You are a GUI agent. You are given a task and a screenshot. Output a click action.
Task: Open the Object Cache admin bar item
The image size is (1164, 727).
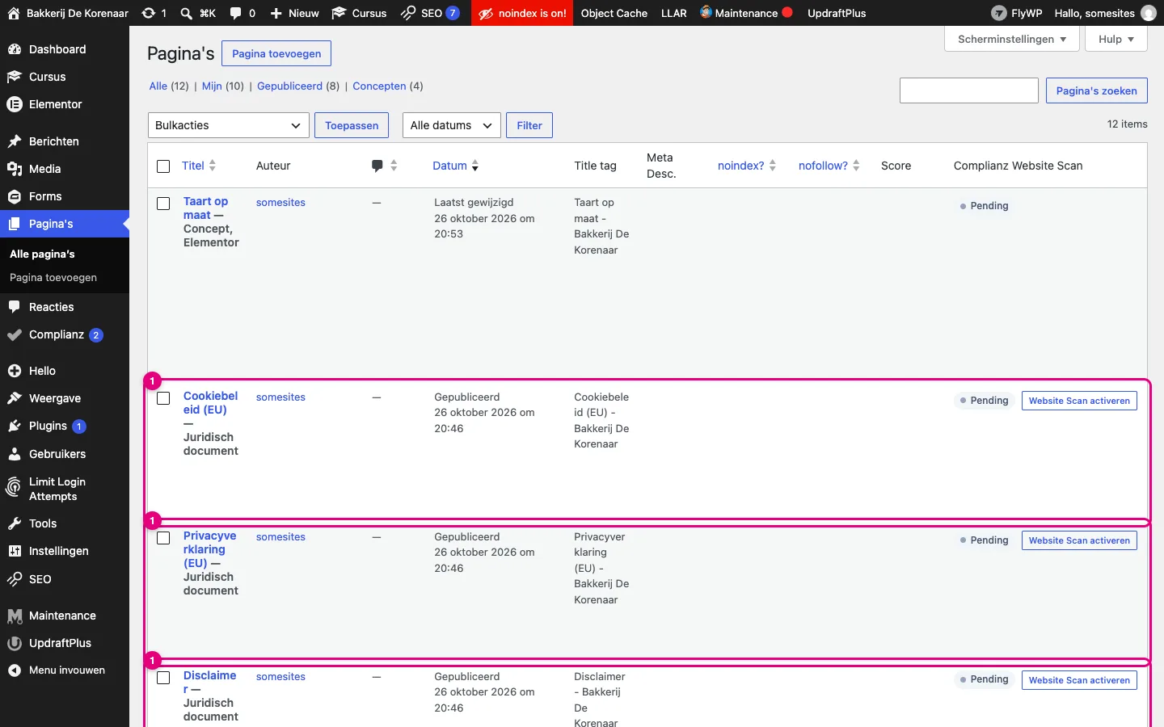614,13
